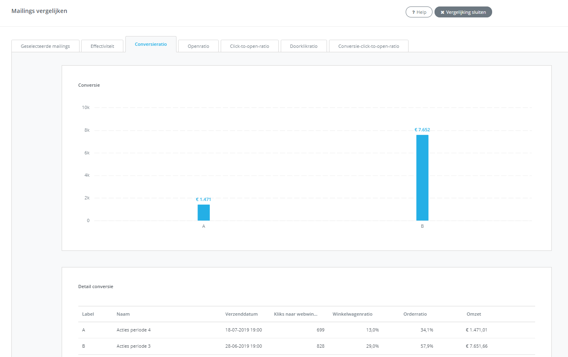Click the Kliks naar webwin... column header
Image resolution: width=568 pixels, height=357 pixels.
[x=296, y=314]
